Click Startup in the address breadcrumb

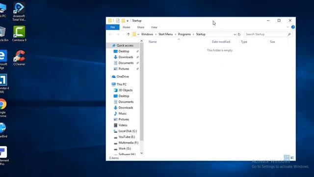pyautogui.click(x=201, y=34)
